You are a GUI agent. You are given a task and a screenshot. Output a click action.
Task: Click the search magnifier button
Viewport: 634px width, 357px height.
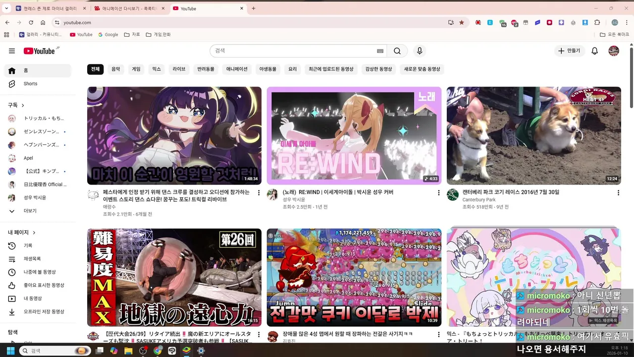point(397,51)
